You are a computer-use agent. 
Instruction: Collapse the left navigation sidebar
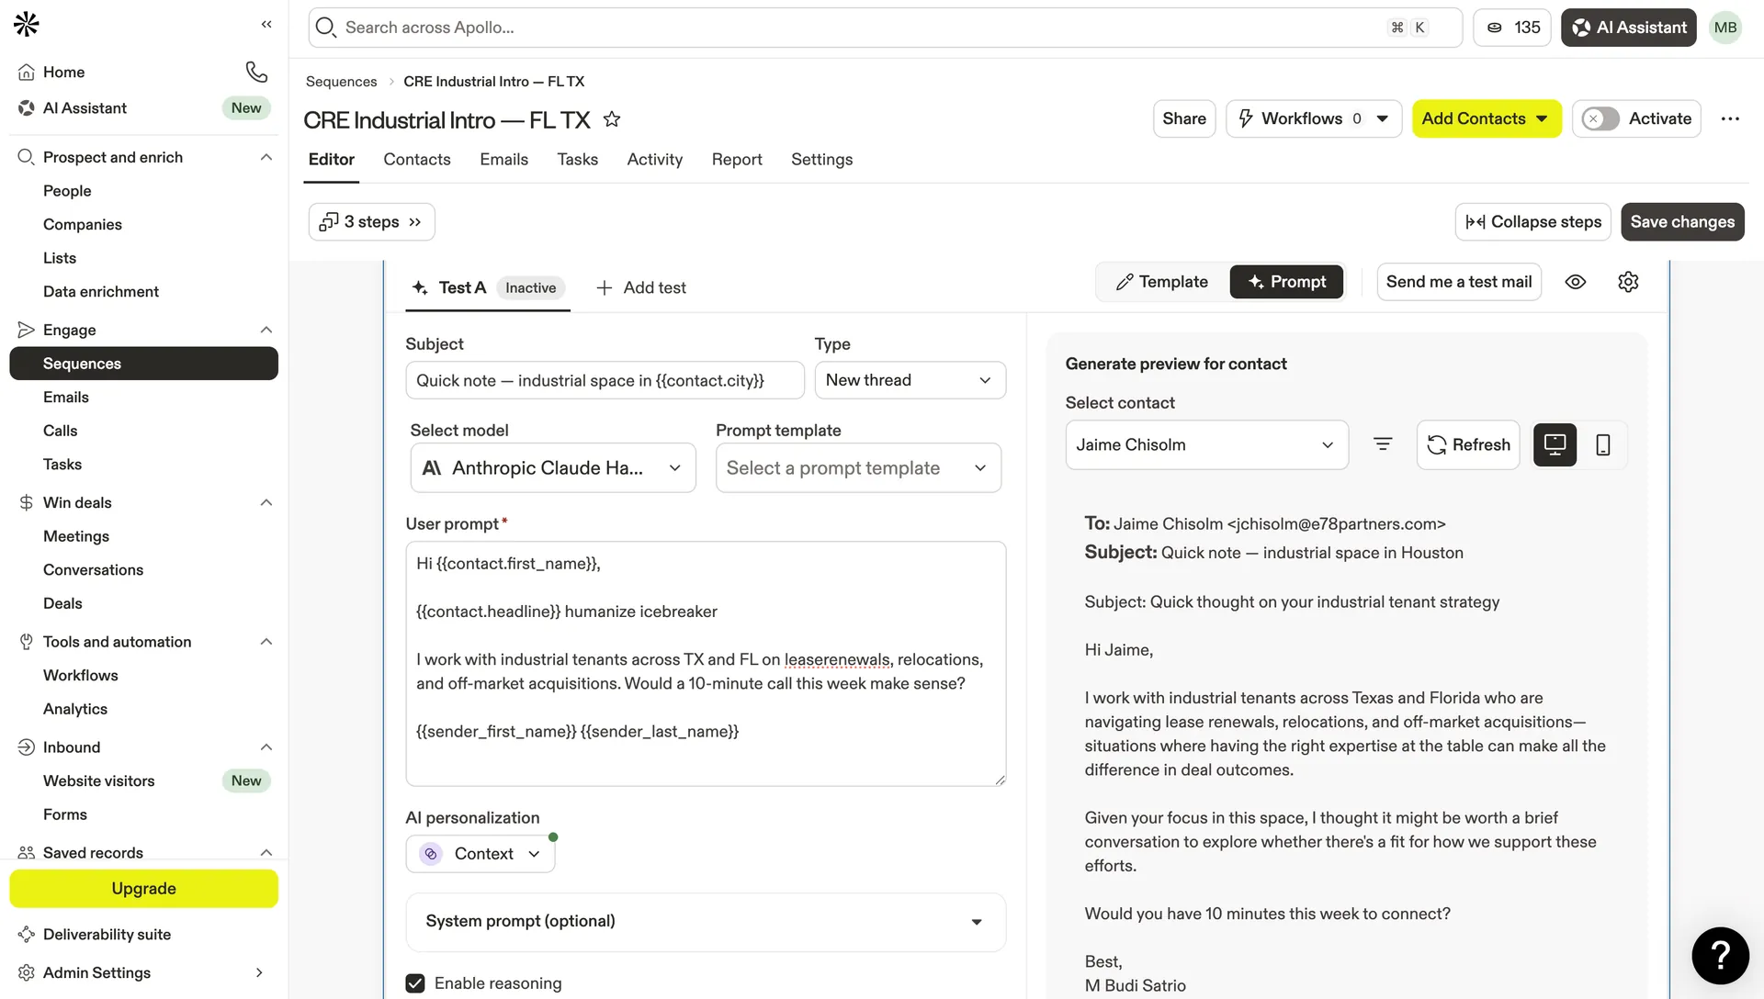pos(266,25)
